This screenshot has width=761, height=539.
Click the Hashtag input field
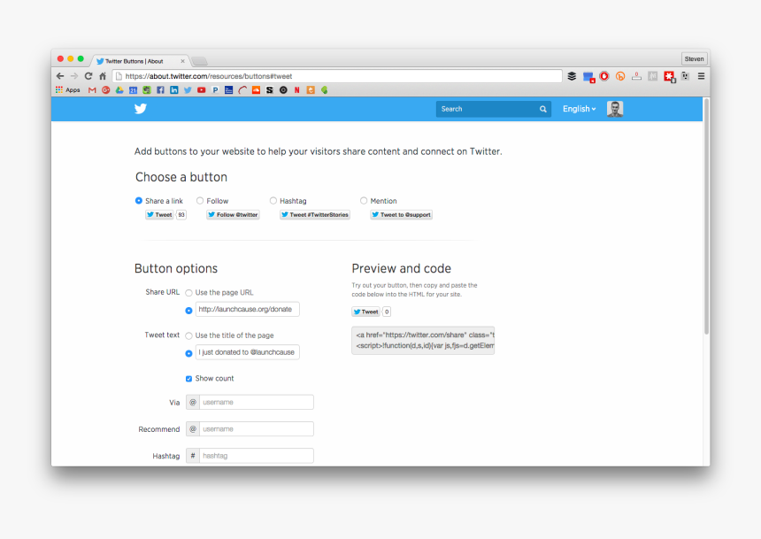click(x=257, y=456)
